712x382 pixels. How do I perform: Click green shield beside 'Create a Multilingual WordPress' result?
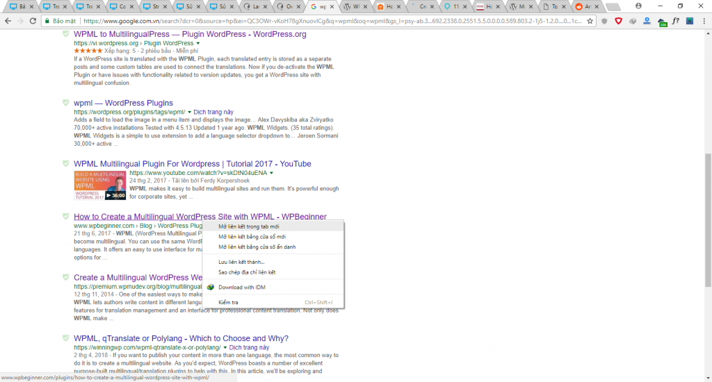(x=66, y=277)
